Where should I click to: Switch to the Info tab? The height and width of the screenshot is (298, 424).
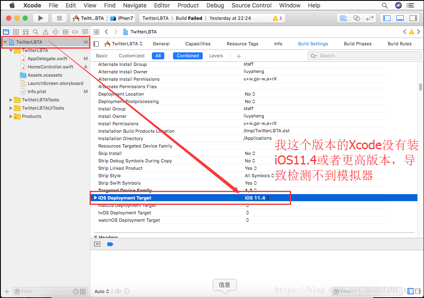pyautogui.click(x=278, y=44)
